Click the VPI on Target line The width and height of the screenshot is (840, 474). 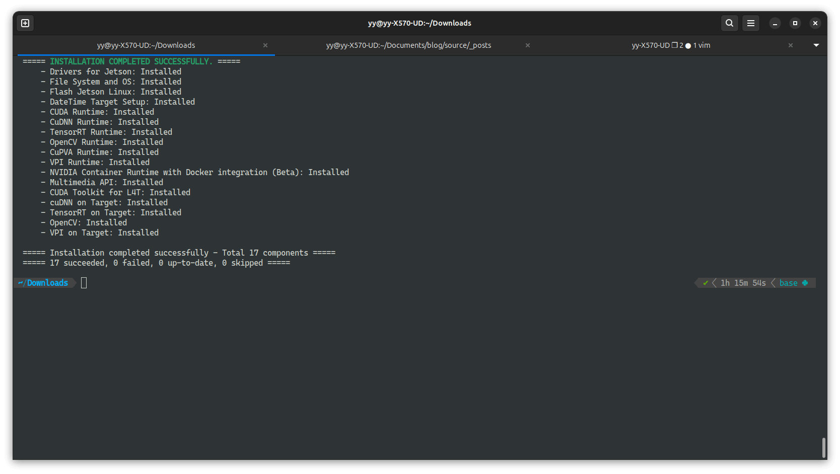click(x=100, y=232)
